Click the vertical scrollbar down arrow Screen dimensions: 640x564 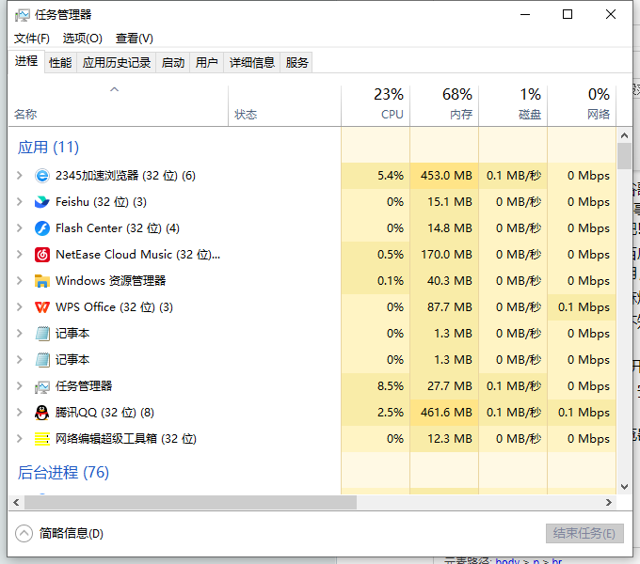[x=624, y=487]
